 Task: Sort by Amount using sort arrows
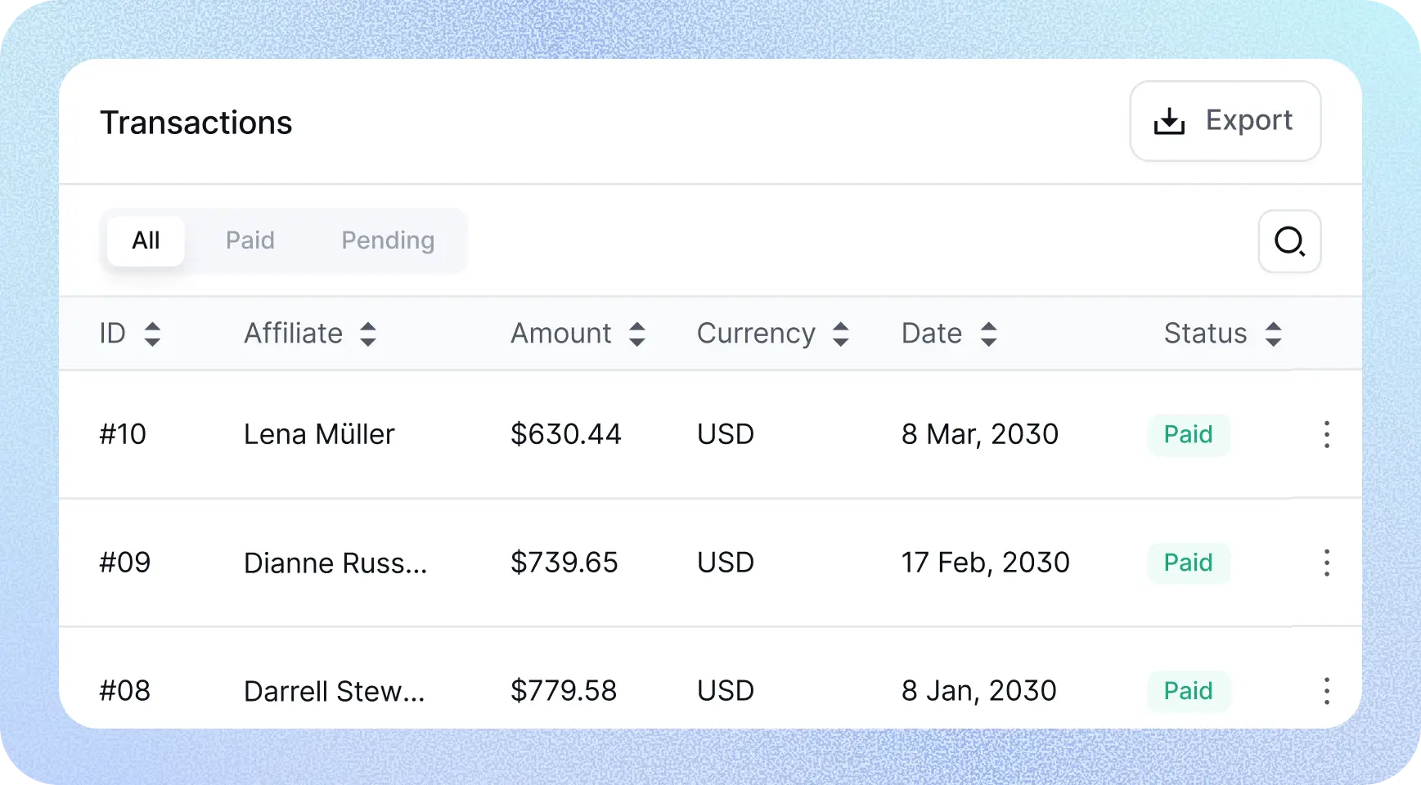coord(637,334)
